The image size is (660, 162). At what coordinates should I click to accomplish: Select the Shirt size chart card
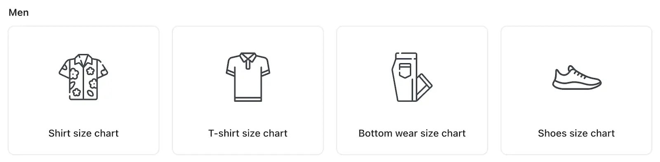[x=84, y=90]
